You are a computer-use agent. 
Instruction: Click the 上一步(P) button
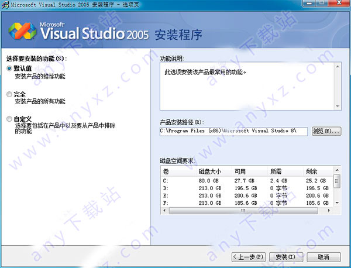(249, 257)
